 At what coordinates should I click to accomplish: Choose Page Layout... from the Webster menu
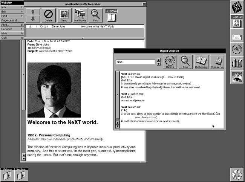tap(12, 20)
